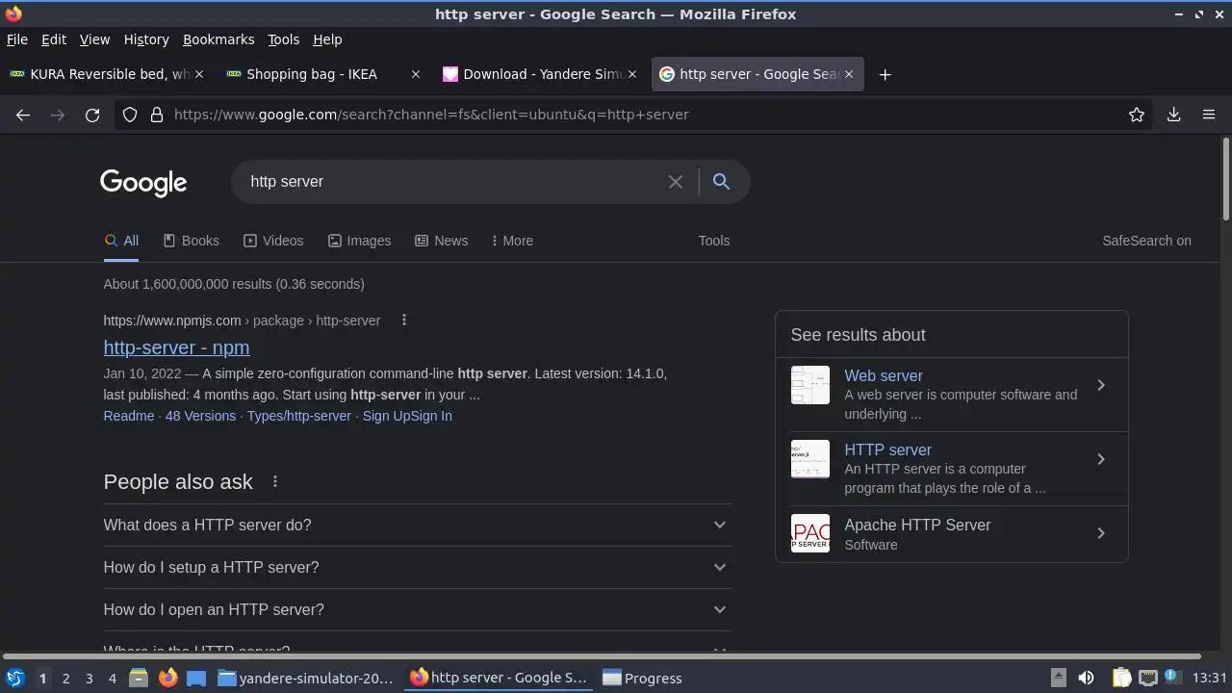The width and height of the screenshot is (1232, 693).
Task: Open the http-server - npm result link
Action: [176, 347]
